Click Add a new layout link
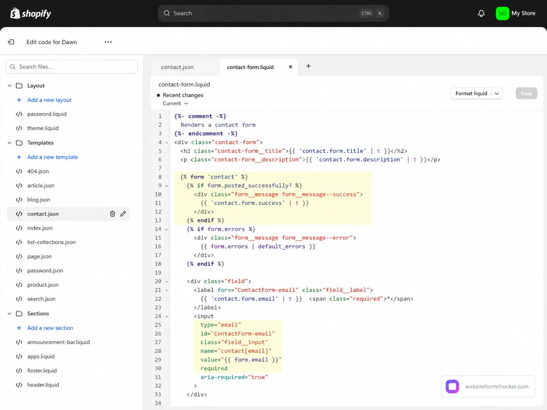The width and height of the screenshot is (547, 410). [49, 100]
